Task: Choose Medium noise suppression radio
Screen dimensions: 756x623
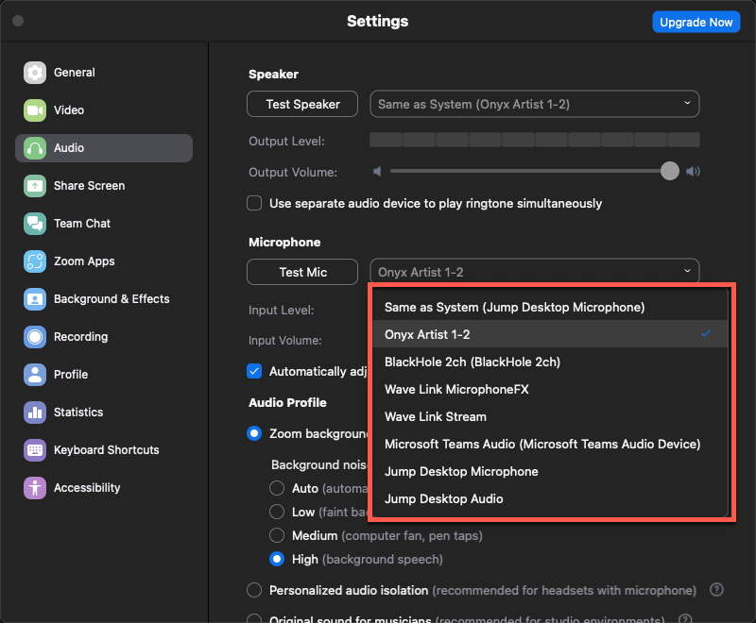Action: 277,535
